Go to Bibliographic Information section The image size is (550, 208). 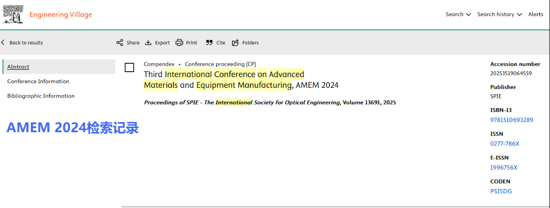tap(41, 96)
